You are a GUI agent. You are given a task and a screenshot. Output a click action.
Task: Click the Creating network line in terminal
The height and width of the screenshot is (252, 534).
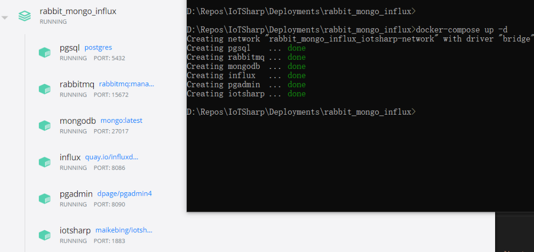pos(360,39)
